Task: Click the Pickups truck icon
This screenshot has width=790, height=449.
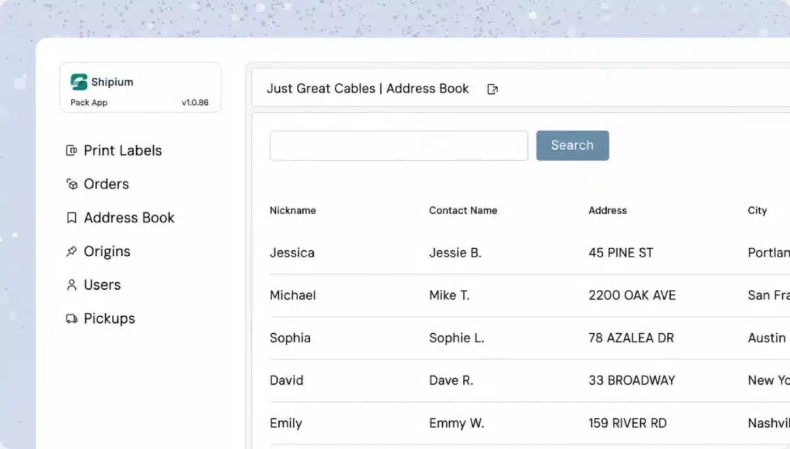Action: pyautogui.click(x=71, y=318)
